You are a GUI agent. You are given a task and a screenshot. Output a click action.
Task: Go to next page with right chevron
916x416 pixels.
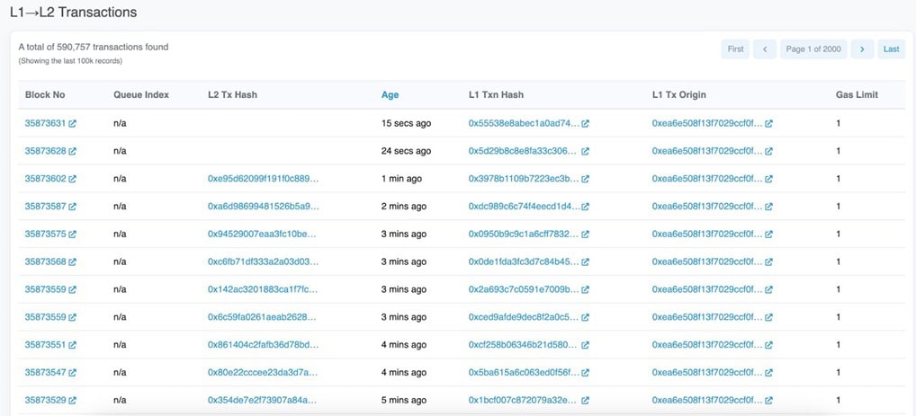(x=861, y=49)
